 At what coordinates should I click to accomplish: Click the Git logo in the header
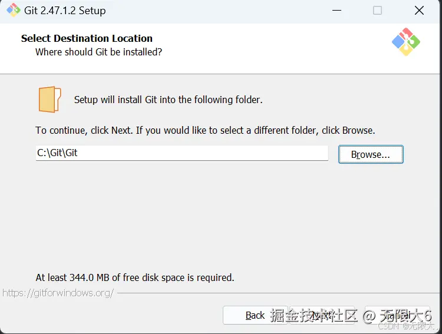click(x=405, y=42)
